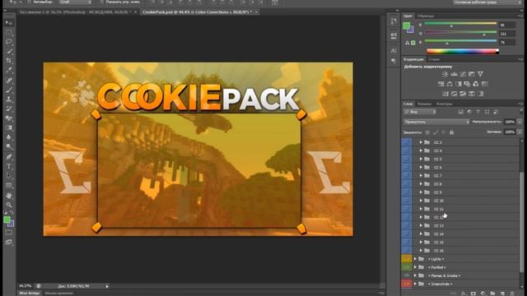527x296 pixels.
Task: Hide the Partikel group layer
Action: click(406, 267)
